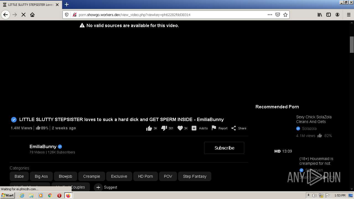Image resolution: width=354 pixels, height=199 pixels.
Task: Click scrollbar down arrow
Action: (x=352, y=189)
